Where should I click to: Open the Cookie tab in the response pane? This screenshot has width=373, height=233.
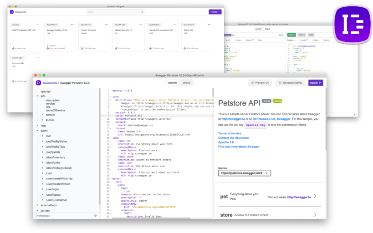[x=315, y=40]
